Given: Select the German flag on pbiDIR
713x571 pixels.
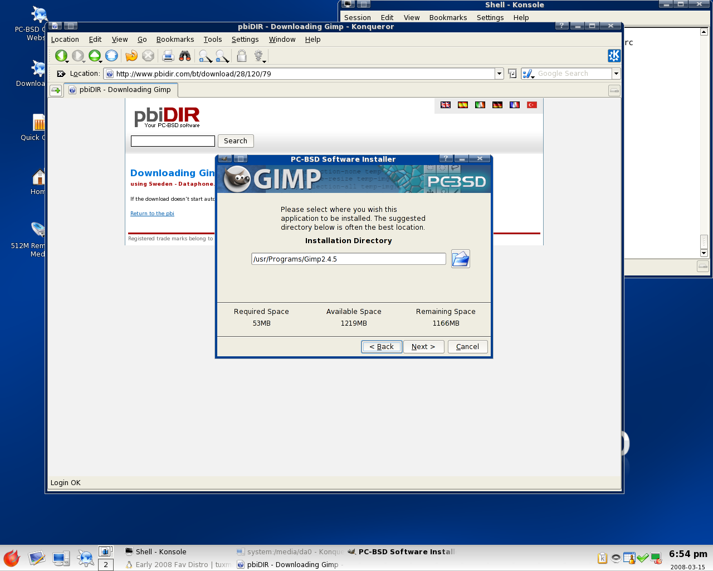Looking at the screenshot, I should [497, 105].
